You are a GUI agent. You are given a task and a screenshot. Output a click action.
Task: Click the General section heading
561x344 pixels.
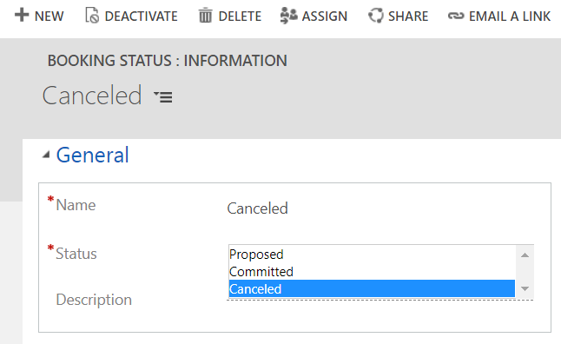(92, 155)
